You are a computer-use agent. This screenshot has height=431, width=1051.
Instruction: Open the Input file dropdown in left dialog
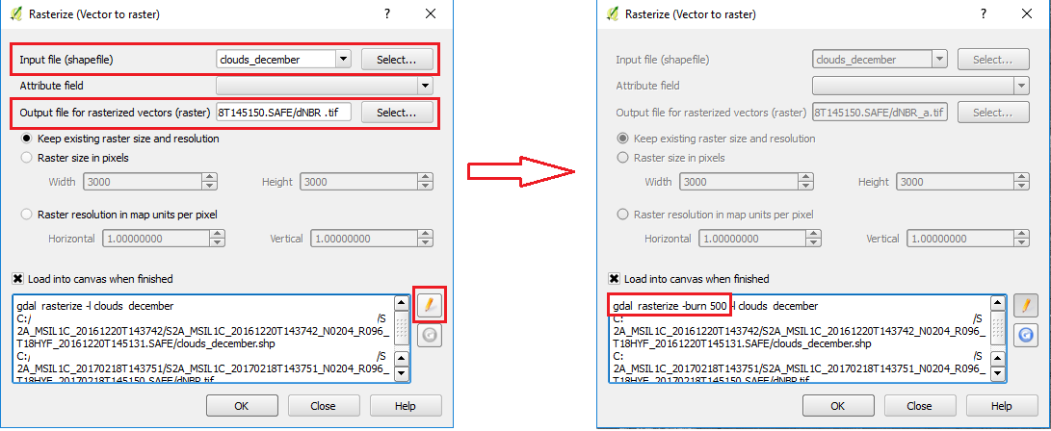[343, 60]
